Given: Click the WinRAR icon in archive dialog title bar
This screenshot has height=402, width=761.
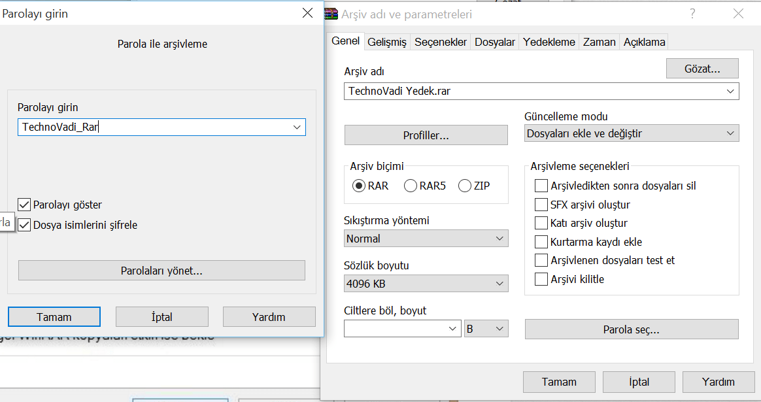Looking at the screenshot, I should (333, 14).
